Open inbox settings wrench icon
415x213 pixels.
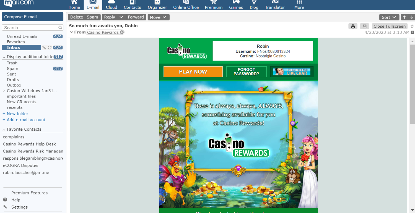[x=44, y=48]
